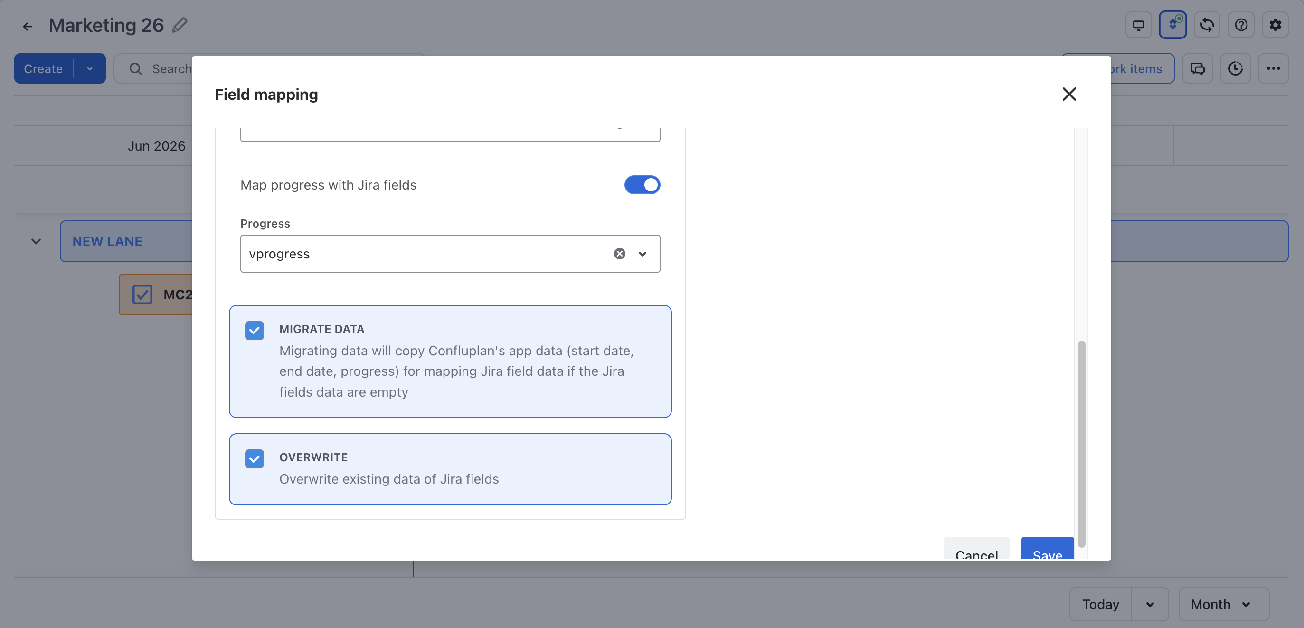Viewport: 1304px width, 628px height.
Task: Open the history clock icon
Action: point(1236,68)
